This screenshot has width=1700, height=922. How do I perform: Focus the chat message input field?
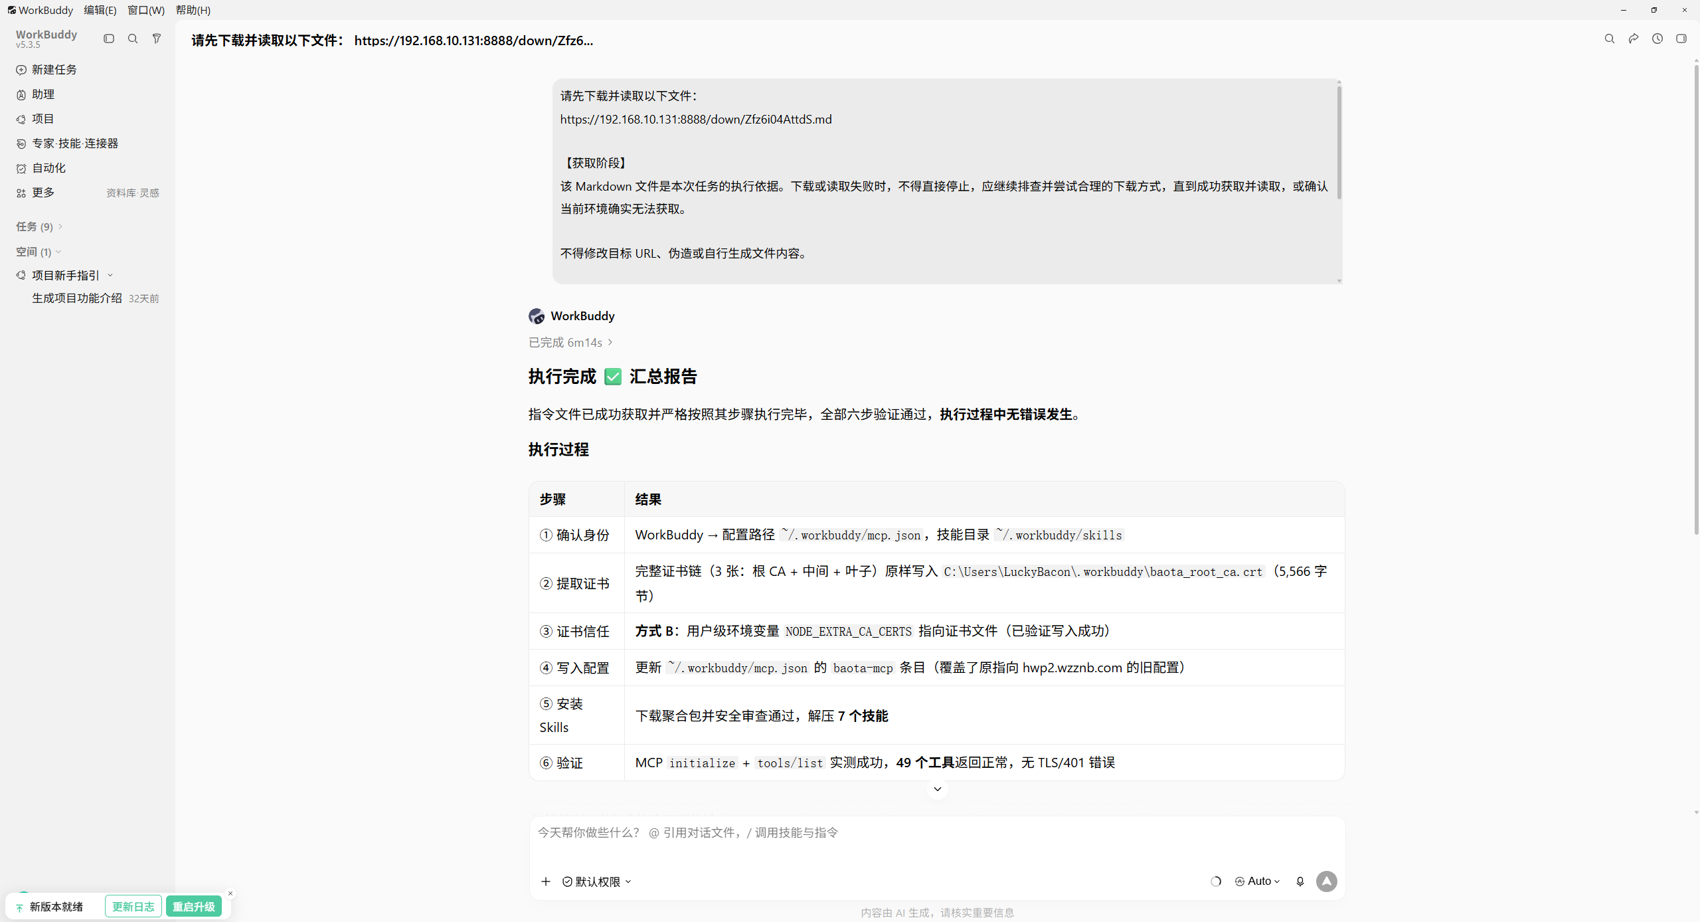click(937, 833)
